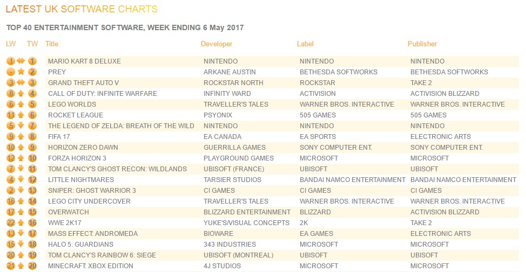Screen dimensions: 526x272
Task: Open the Horizon Zero Dawn title entry
Action: pos(83,148)
